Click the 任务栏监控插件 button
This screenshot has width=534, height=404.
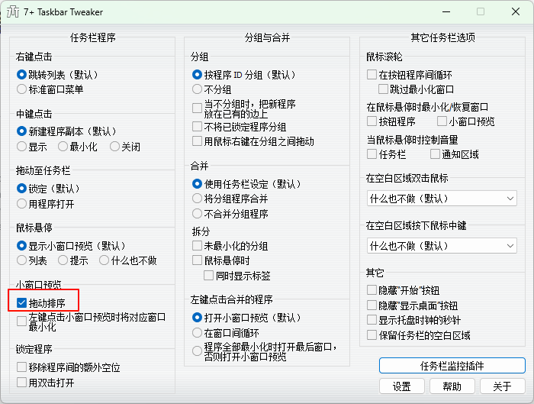point(452,366)
